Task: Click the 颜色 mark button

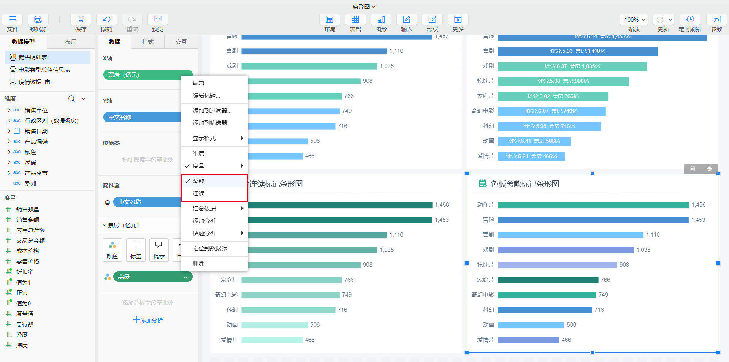Action: [113, 250]
